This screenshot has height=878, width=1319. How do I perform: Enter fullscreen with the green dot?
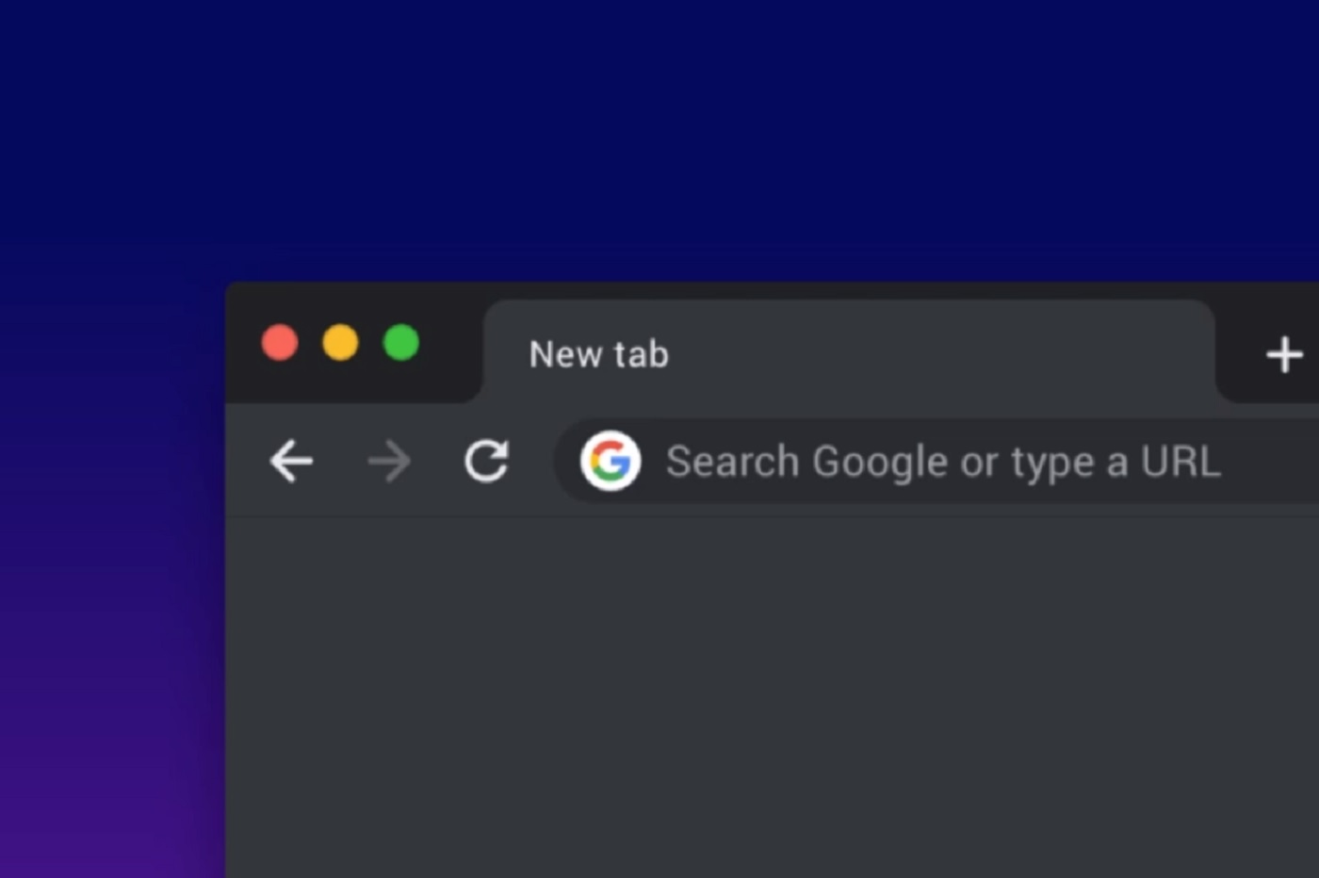[401, 343]
